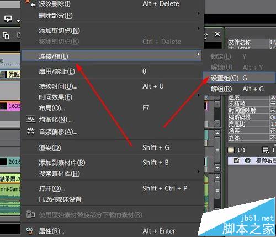276x237 pixels.
Task: Expand the 搜索素材库 submenu arrow
Action: tap(198, 171)
